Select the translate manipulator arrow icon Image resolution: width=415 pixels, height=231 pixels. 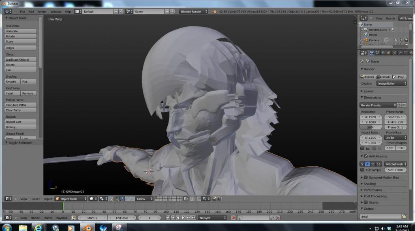point(122,199)
